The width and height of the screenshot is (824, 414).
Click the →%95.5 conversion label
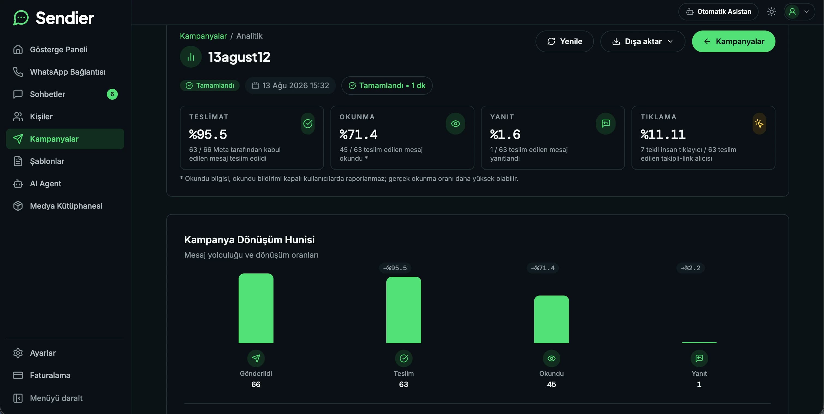pos(395,268)
